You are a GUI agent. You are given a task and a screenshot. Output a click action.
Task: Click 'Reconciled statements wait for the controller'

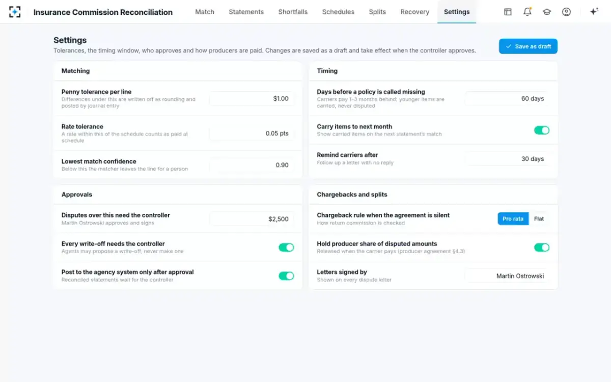click(x=117, y=280)
